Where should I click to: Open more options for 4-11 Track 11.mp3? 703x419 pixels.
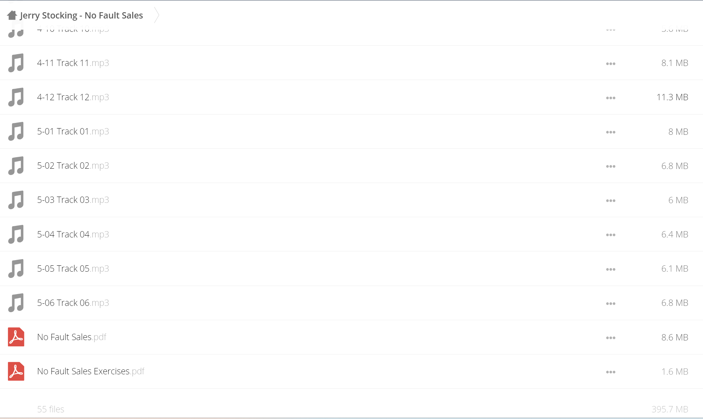coord(611,64)
